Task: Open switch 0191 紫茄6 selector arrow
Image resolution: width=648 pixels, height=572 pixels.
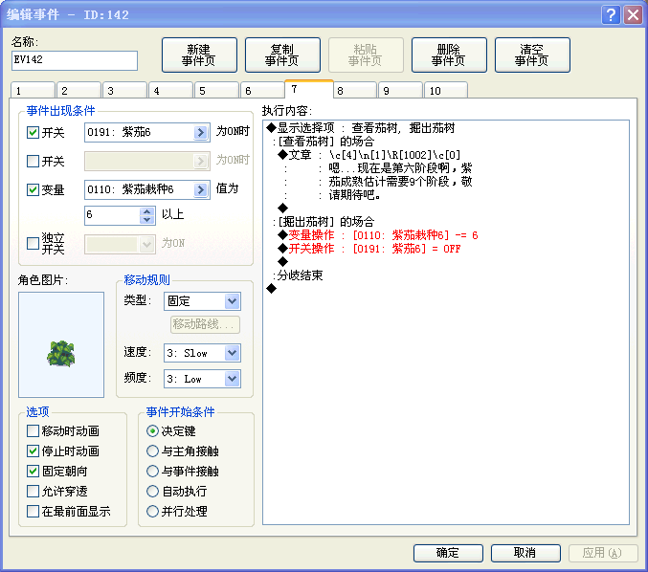Action: 200,133
